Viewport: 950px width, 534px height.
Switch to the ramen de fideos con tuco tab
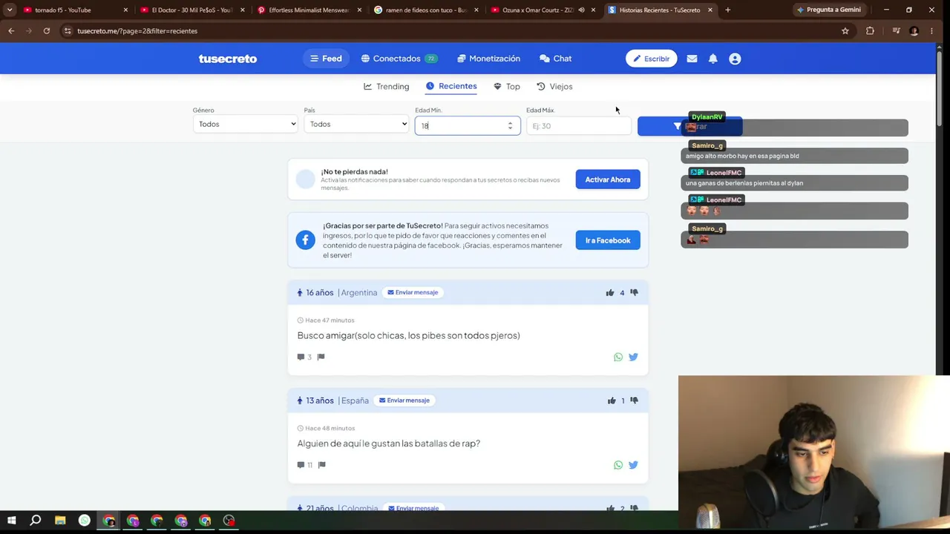tap(426, 10)
